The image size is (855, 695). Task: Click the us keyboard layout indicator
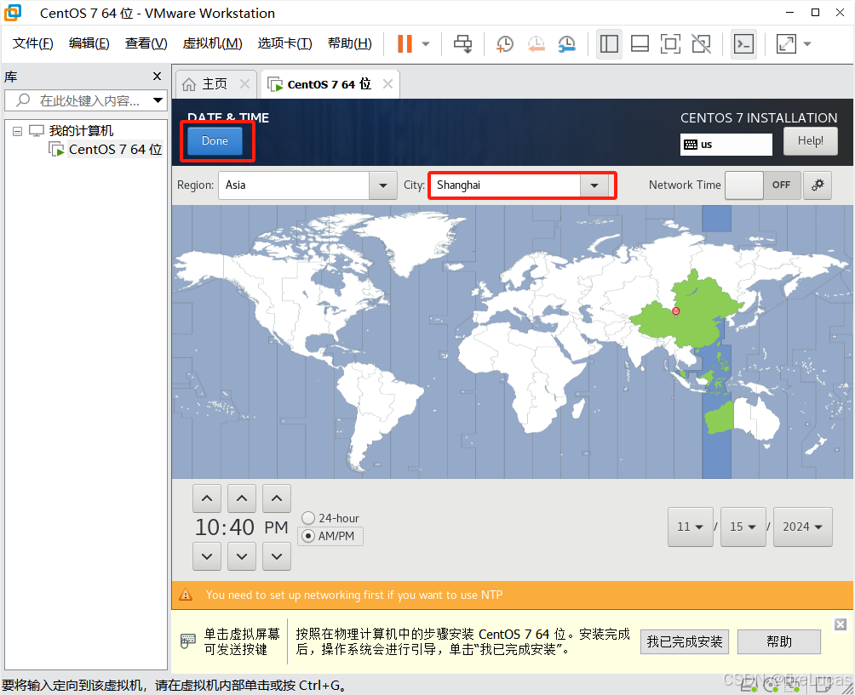click(726, 145)
